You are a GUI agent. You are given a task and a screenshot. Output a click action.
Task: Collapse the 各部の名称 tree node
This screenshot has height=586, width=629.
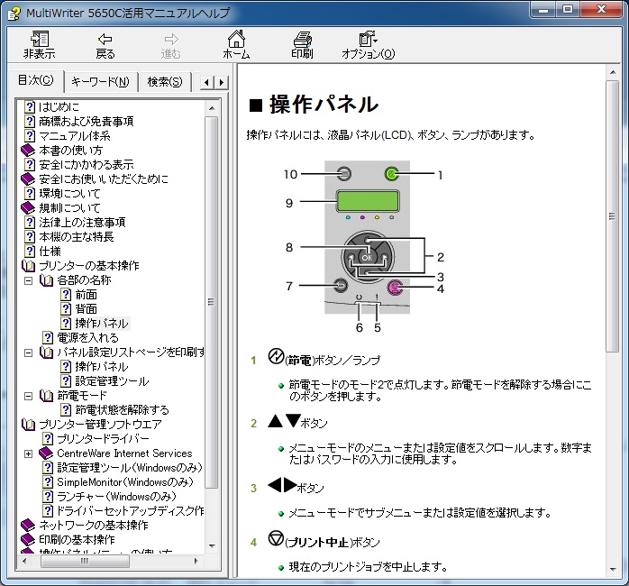(28, 280)
